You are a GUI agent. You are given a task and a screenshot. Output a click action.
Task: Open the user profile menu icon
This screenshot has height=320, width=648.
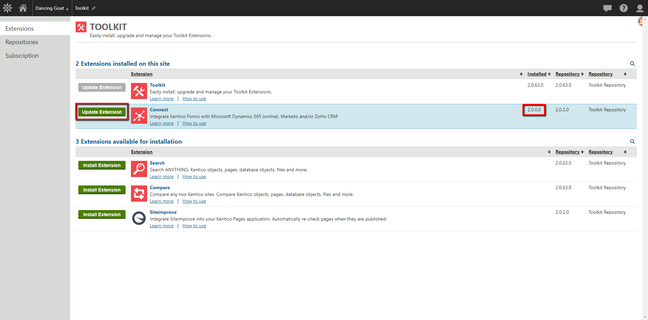pyautogui.click(x=640, y=8)
